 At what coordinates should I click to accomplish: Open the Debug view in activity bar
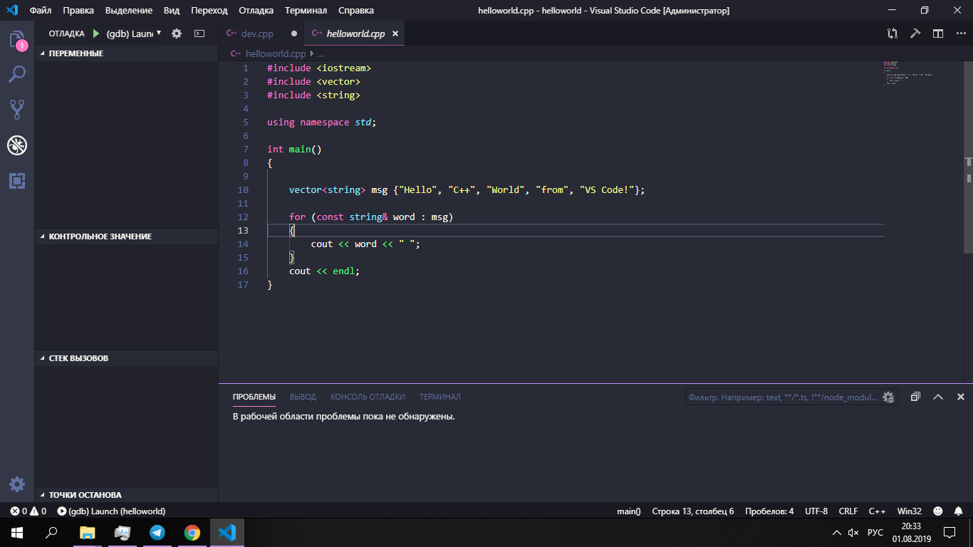[x=17, y=145]
